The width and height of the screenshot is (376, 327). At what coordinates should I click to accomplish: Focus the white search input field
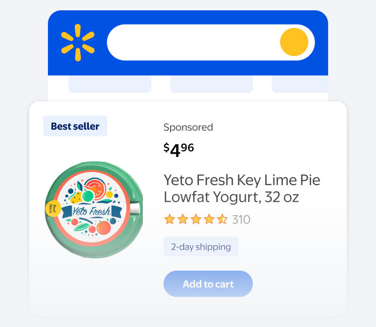[193, 42]
